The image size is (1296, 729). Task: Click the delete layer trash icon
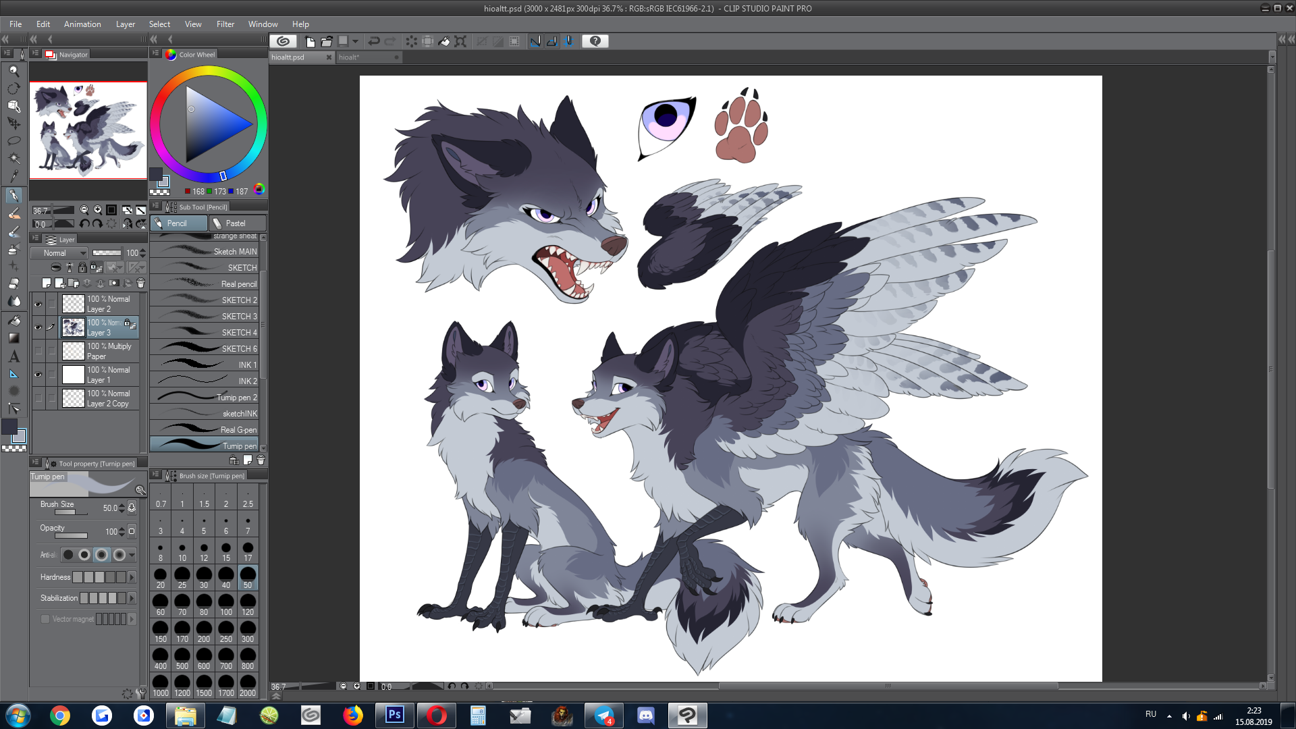[140, 283]
